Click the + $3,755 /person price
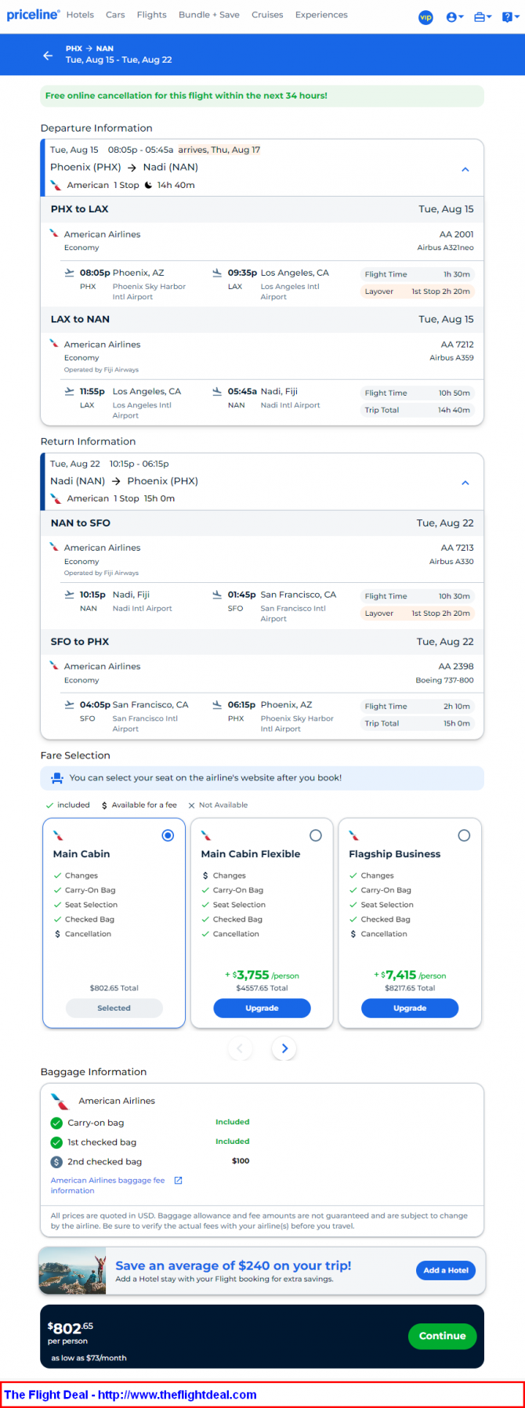This screenshot has width=525, height=1408. click(262, 975)
